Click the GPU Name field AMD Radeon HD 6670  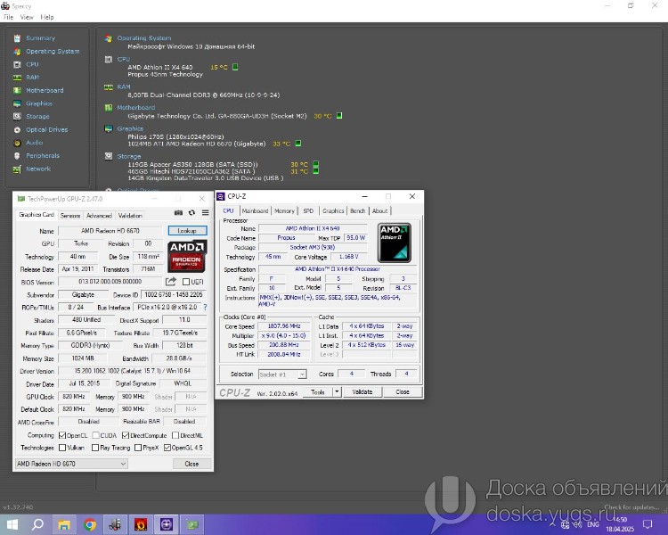[x=110, y=231]
